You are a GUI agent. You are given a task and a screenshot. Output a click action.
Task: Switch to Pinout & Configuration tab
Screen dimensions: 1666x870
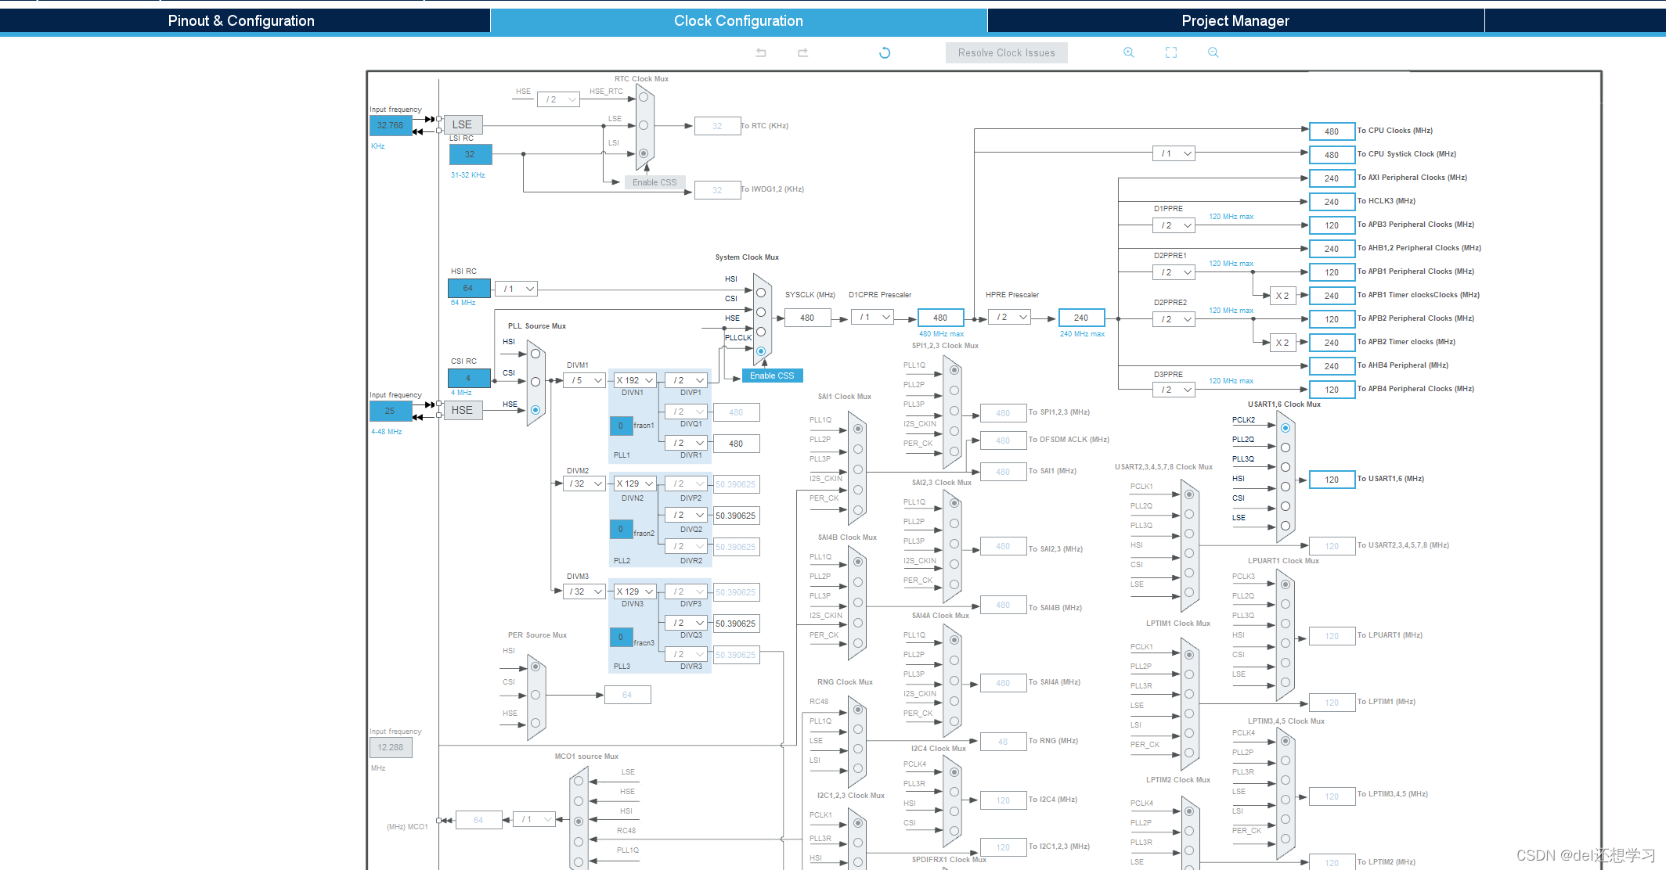point(241,21)
